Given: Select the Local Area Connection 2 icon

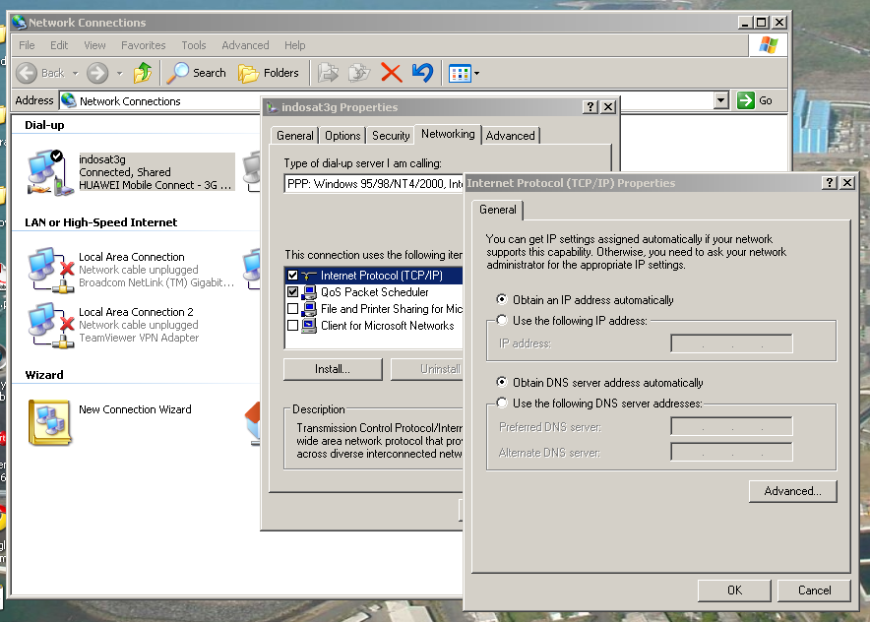Looking at the screenshot, I should pyautogui.click(x=51, y=325).
